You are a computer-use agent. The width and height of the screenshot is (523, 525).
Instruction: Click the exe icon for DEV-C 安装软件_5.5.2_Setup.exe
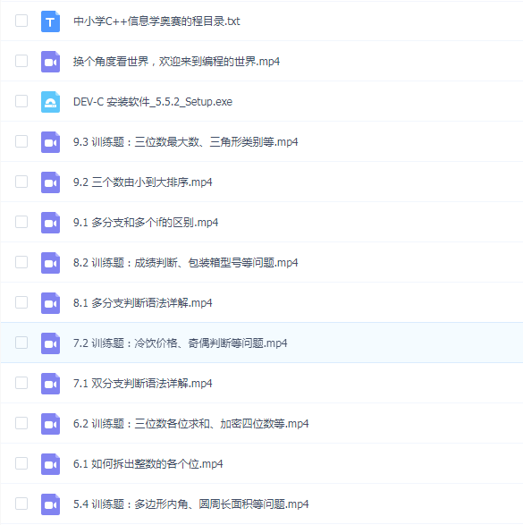tap(51, 102)
